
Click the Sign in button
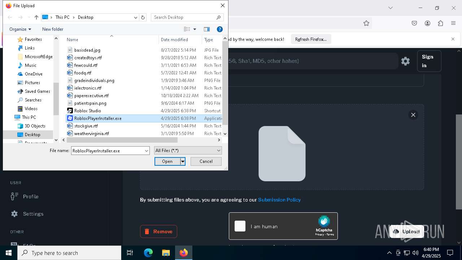(x=429, y=61)
